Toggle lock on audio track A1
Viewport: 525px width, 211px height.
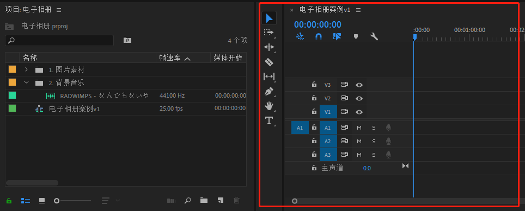[314, 127]
